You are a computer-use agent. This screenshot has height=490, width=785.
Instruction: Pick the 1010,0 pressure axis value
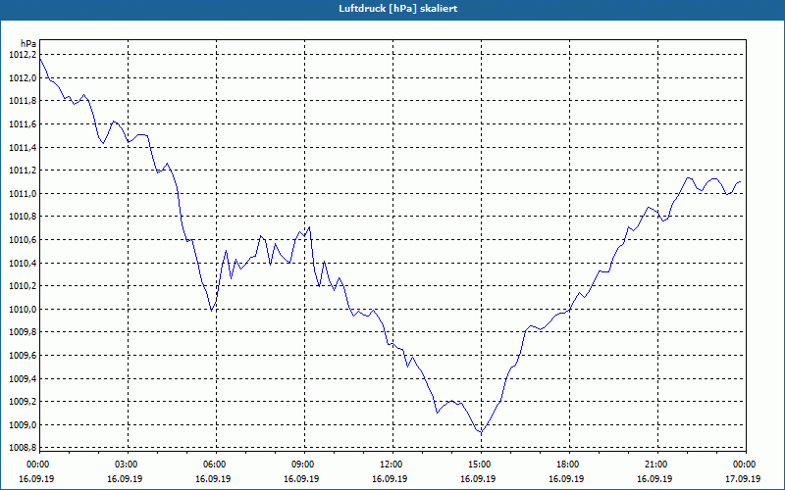click(x=23, y=309)
